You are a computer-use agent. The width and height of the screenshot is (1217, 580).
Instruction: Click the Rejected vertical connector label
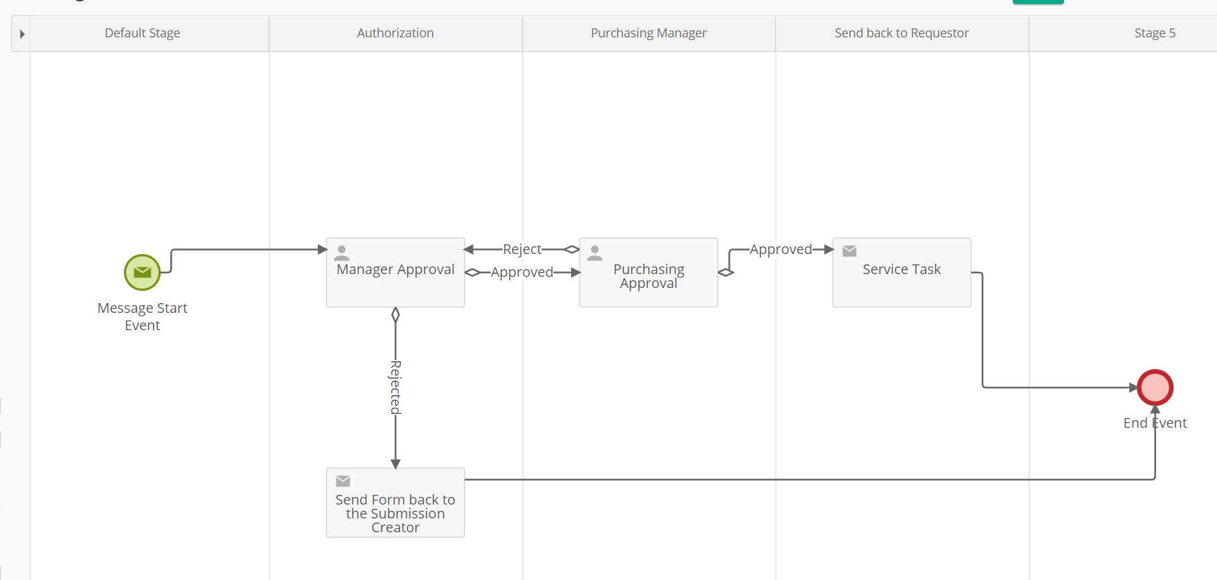coord(395,388)
